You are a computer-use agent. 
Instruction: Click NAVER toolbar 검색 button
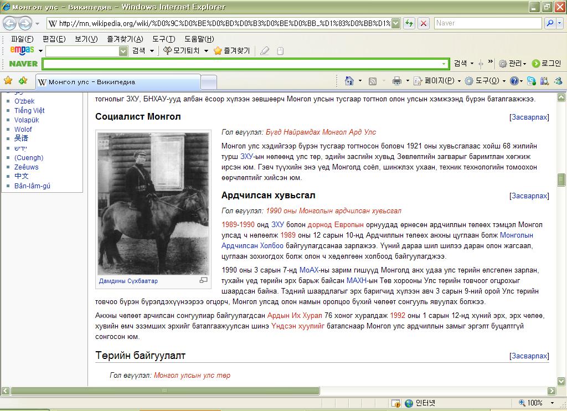pyautogui.click(x=460, y=64)
